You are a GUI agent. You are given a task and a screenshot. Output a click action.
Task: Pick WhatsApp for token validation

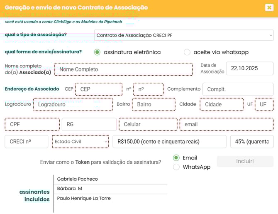tap(176, 167)
